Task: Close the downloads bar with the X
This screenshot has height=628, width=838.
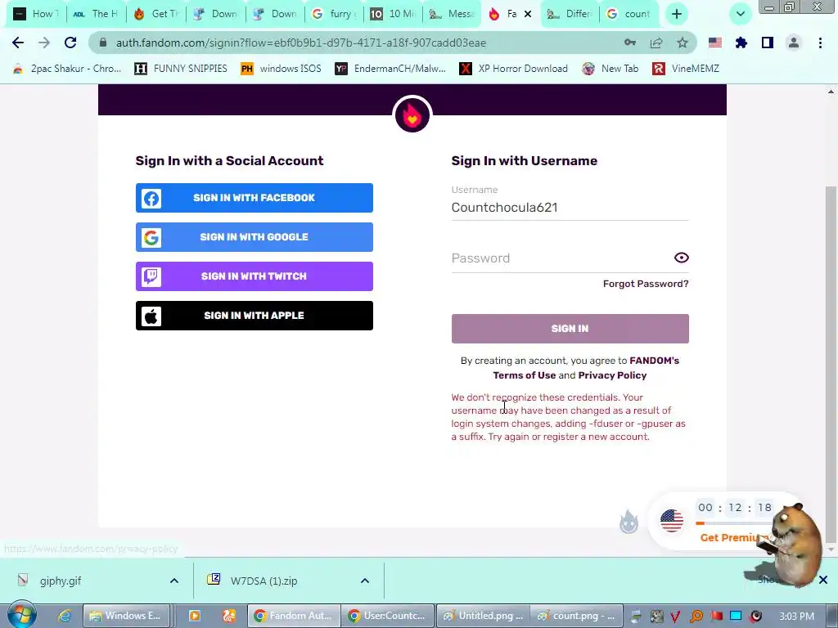Action: pos(823,580)
